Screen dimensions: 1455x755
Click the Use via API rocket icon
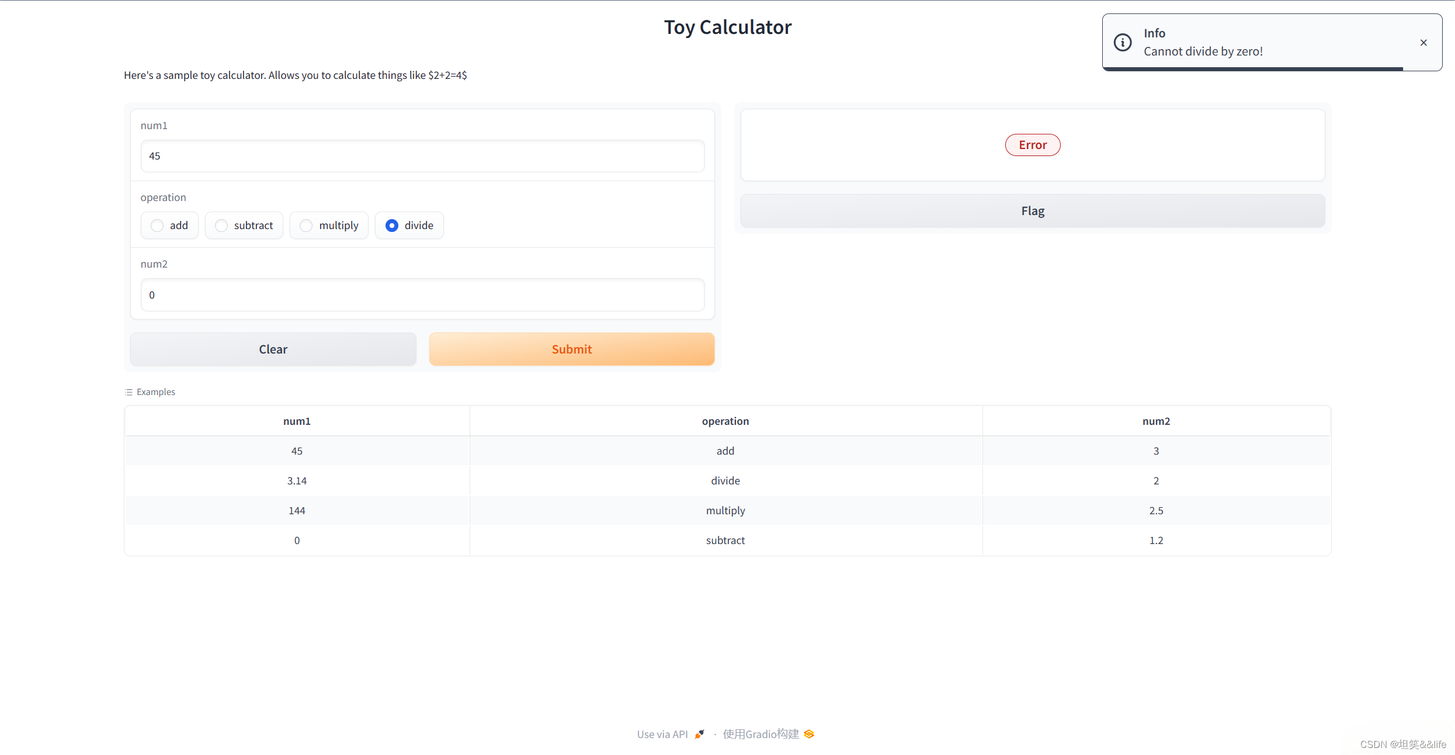(x=700, y=733)
